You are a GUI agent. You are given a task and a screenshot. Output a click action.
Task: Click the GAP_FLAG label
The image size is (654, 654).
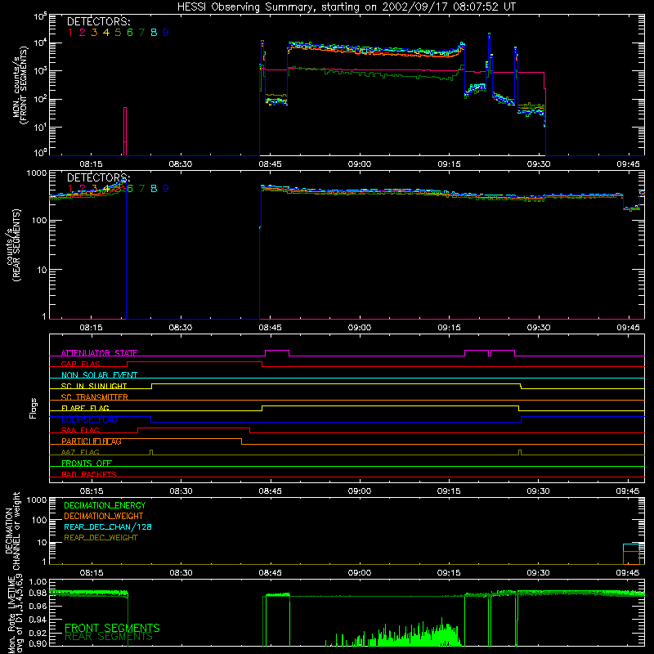coord(80,364)
